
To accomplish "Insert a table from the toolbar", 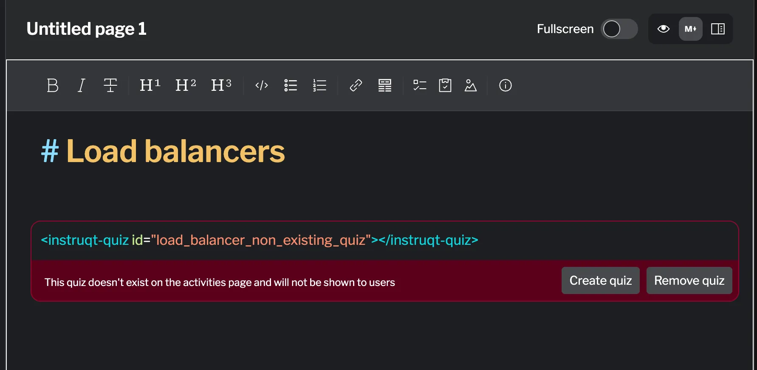I will pos(385,85).
